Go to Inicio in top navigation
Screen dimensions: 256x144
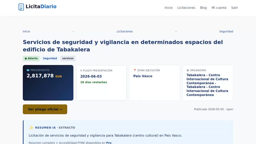tap(169, 8)
